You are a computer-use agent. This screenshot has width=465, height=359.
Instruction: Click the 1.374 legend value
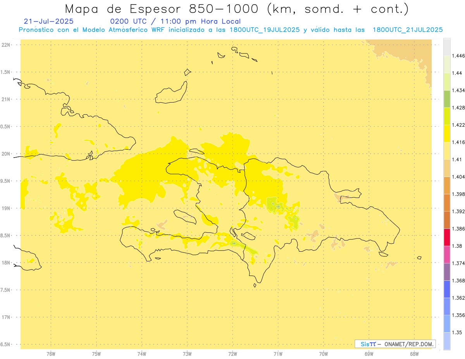point(458,263)
